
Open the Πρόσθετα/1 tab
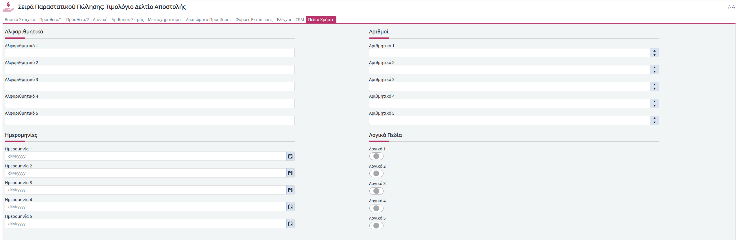click(51, 20)
